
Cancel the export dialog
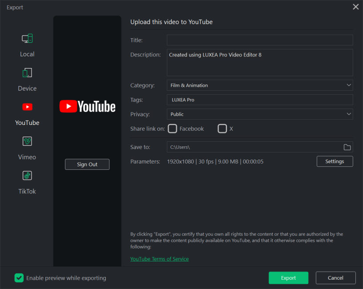tap(335, 278)
